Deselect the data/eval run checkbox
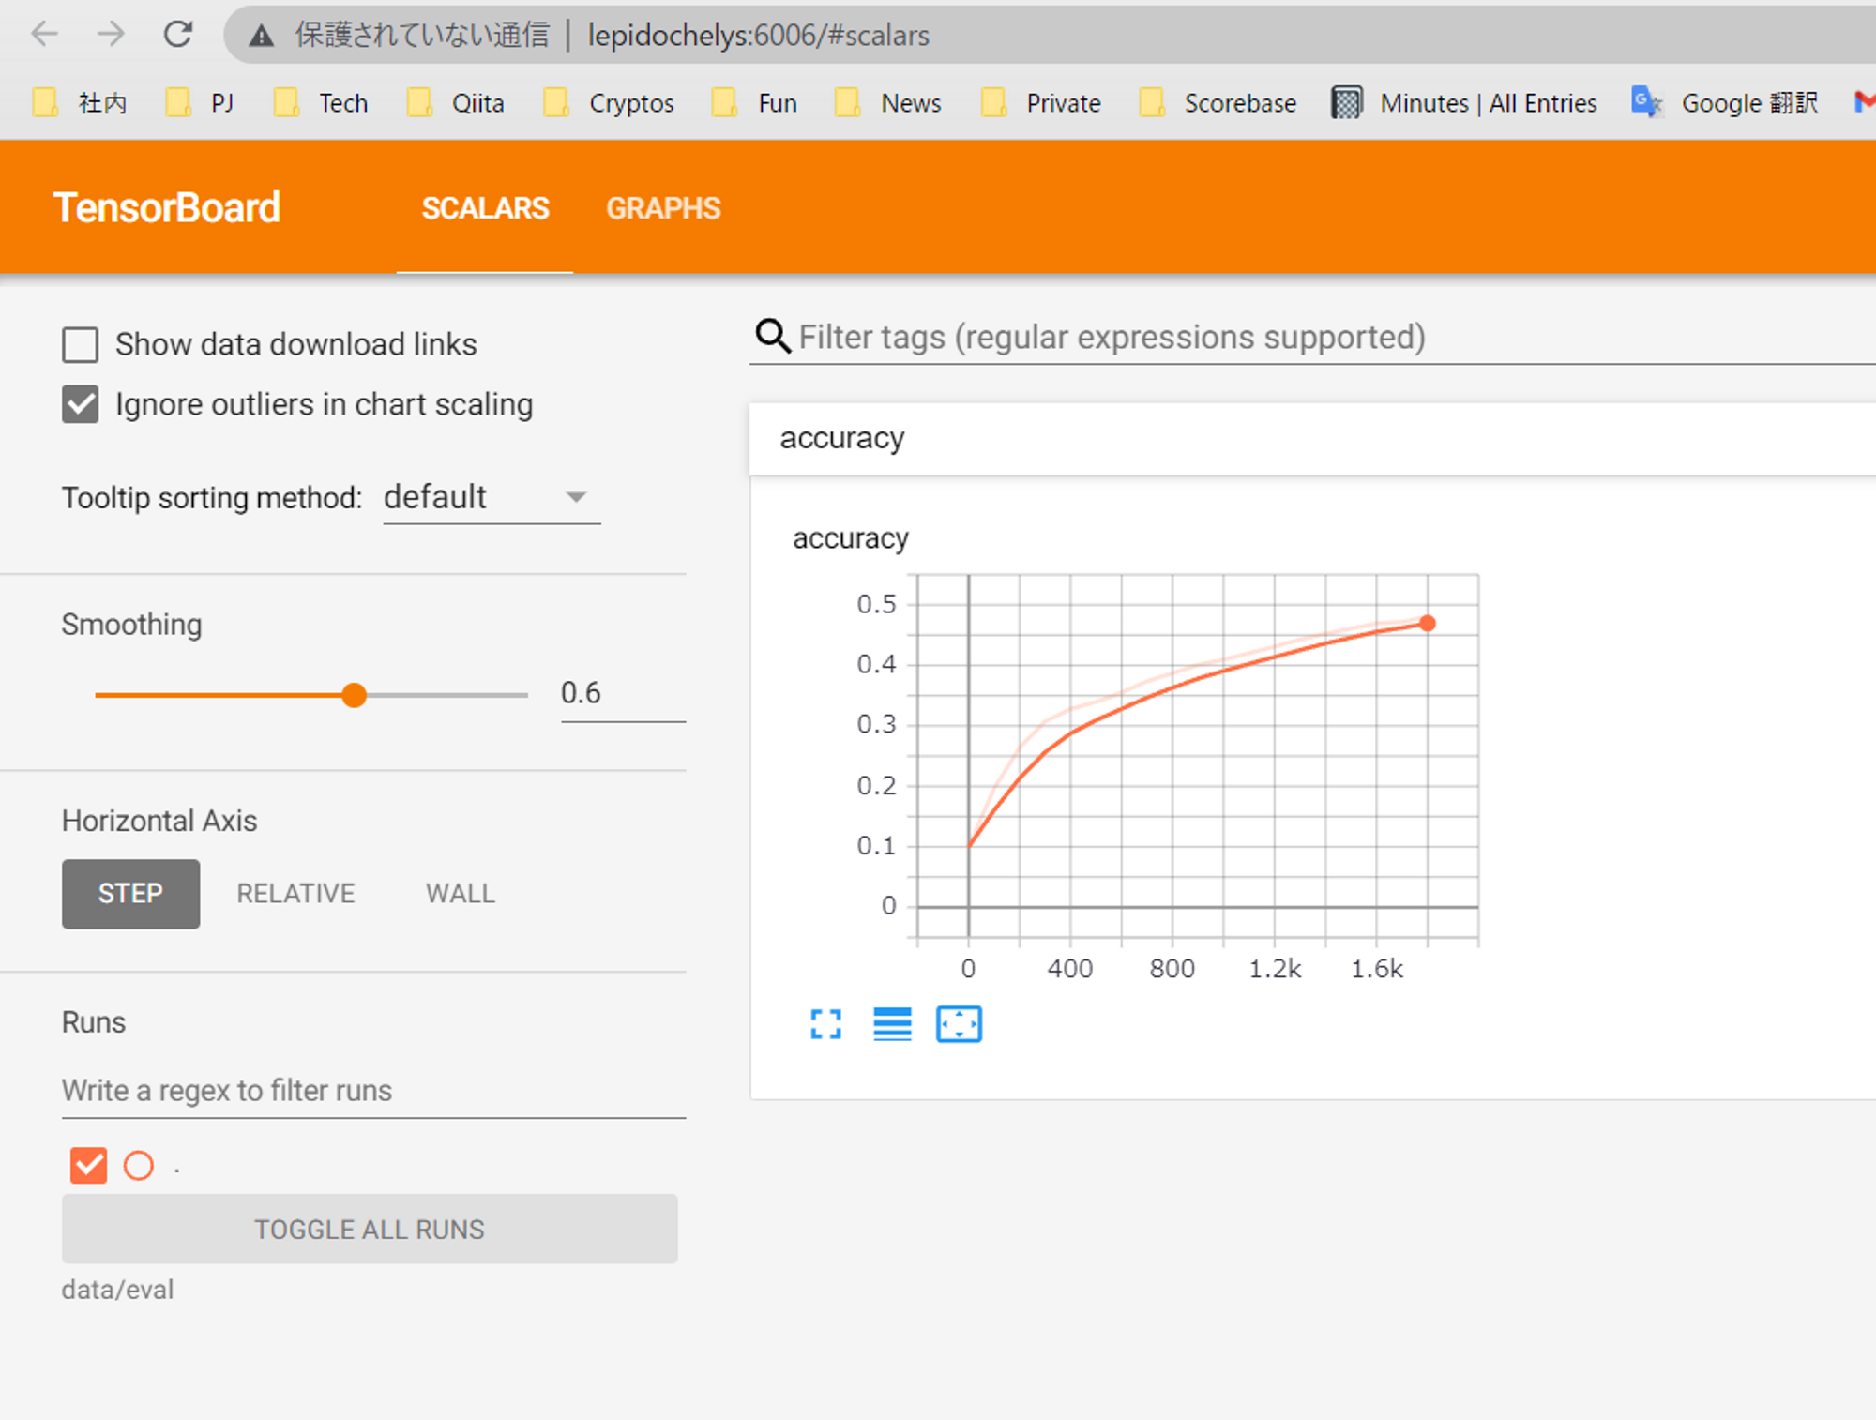The height and width of the screenshot is (1420, 1876). pyautogui.click(x=87, y=1165)
